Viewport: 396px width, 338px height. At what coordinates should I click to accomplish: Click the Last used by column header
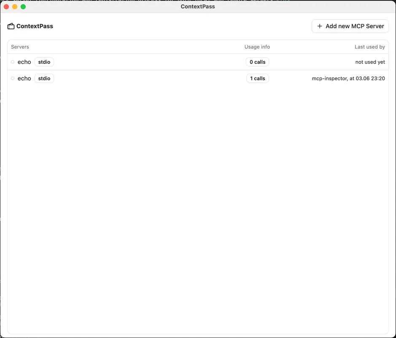(370, 47)
